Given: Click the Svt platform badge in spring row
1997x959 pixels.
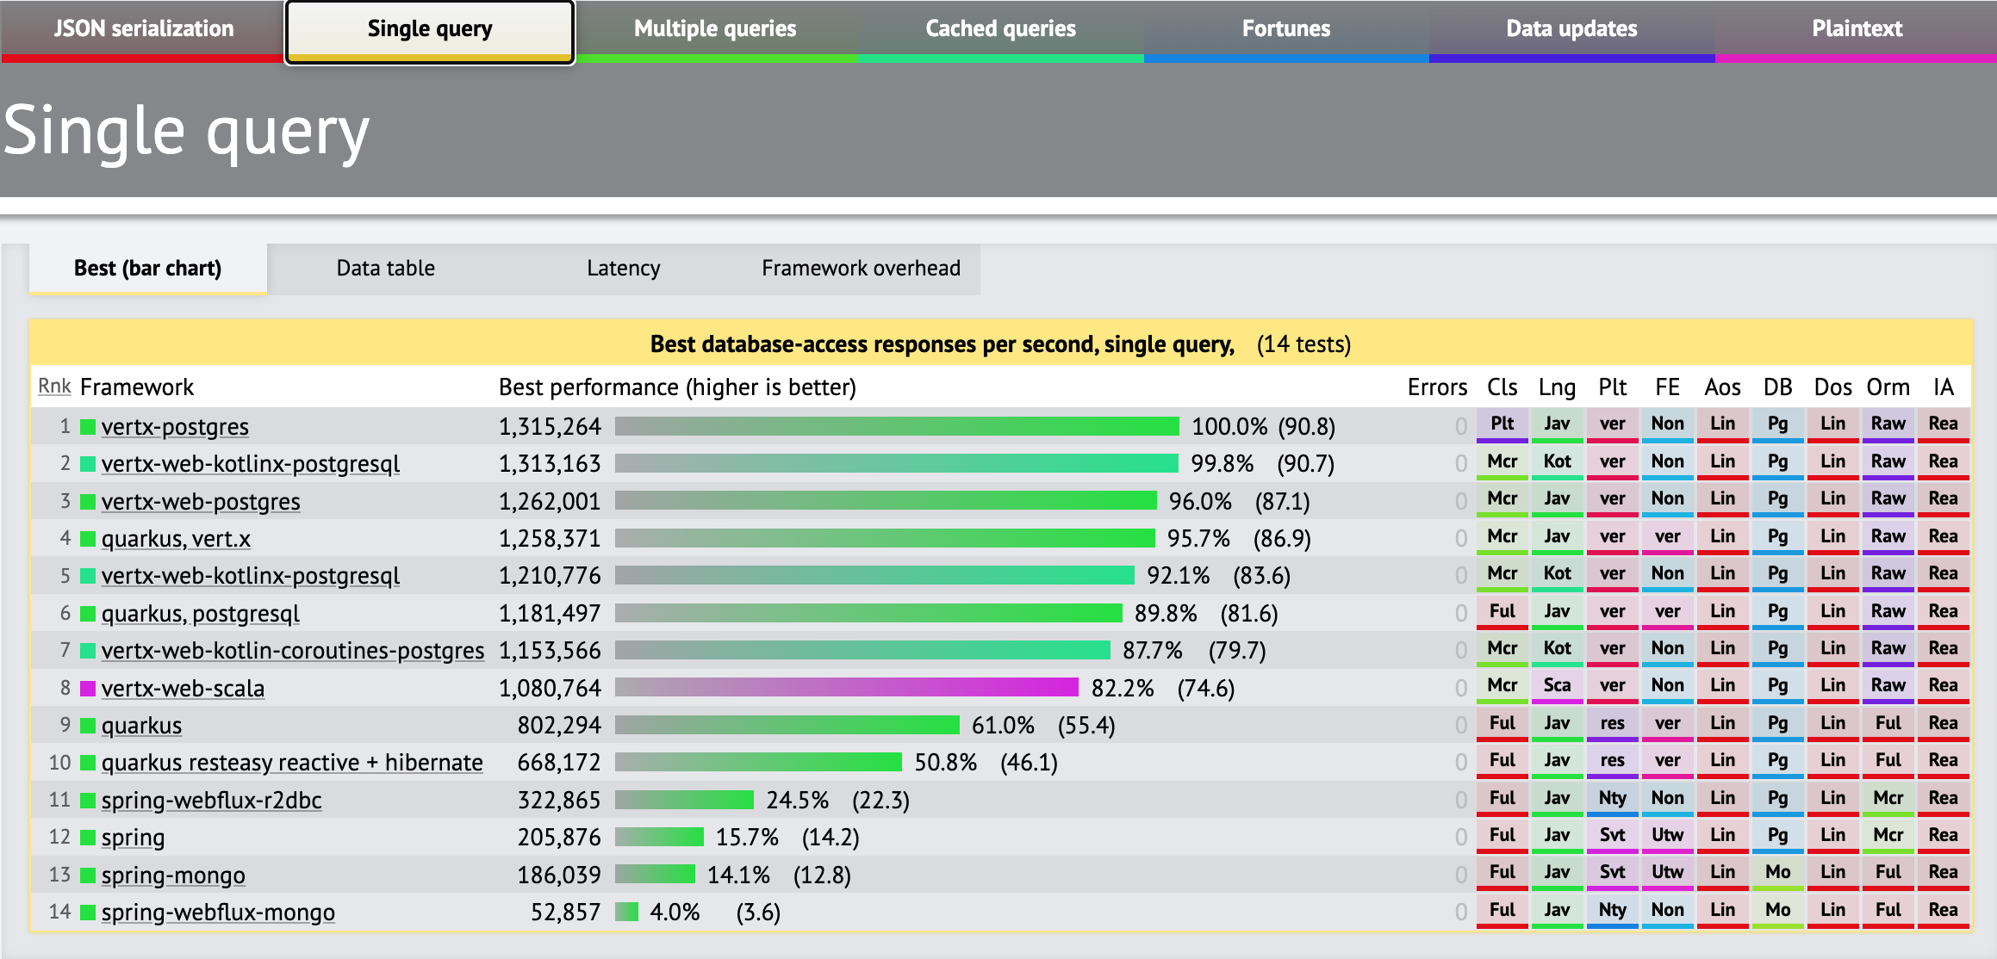Looking at the screenshot, I should [x=1612, y=835].
